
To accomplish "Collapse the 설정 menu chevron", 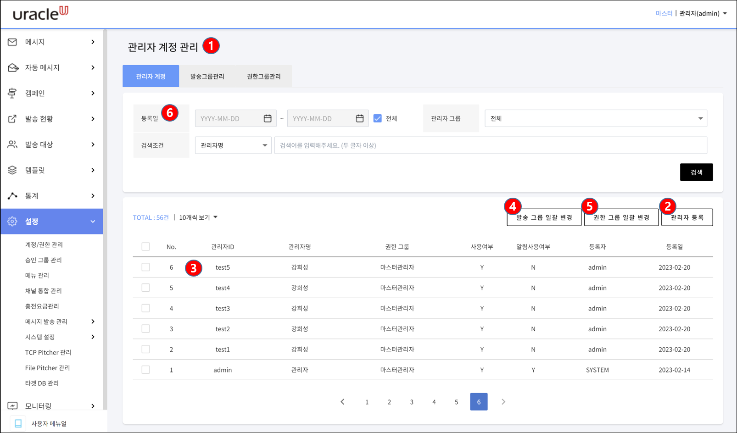I will tap(93, 222).
